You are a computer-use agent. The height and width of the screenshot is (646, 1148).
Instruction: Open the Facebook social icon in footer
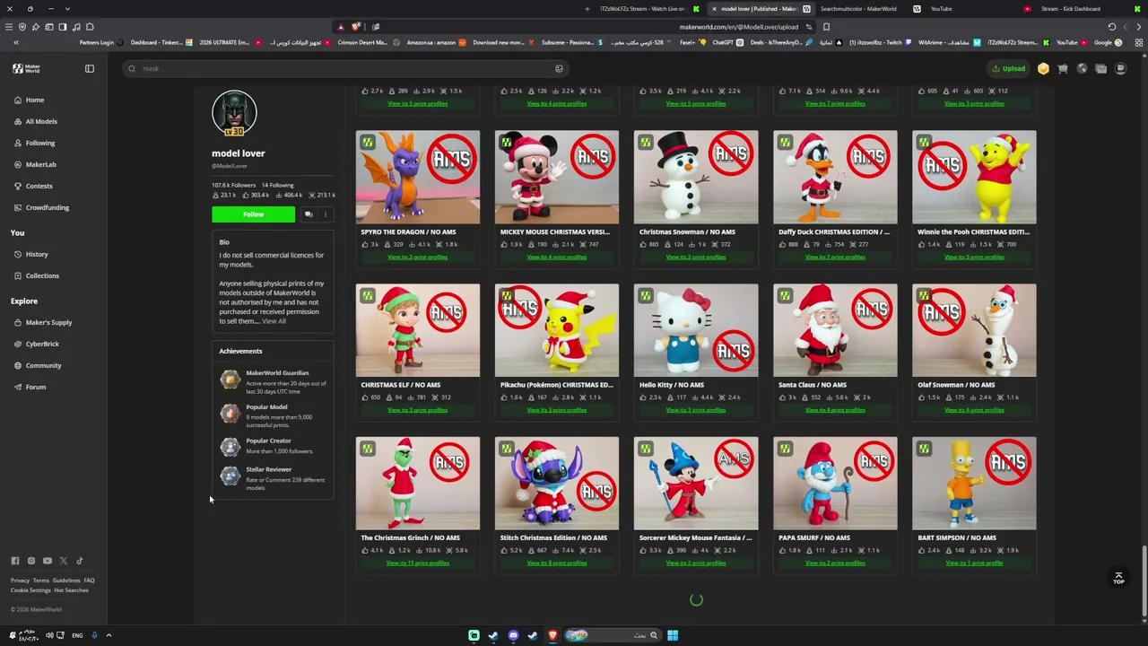click(15, 561)
